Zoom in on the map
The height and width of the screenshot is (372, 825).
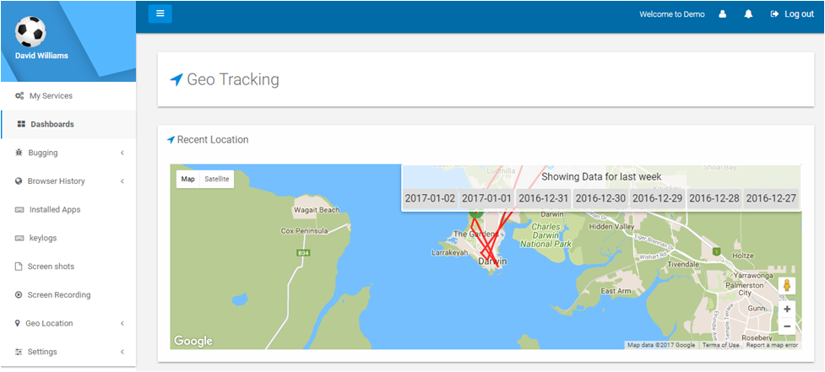[x=787, y=309]
